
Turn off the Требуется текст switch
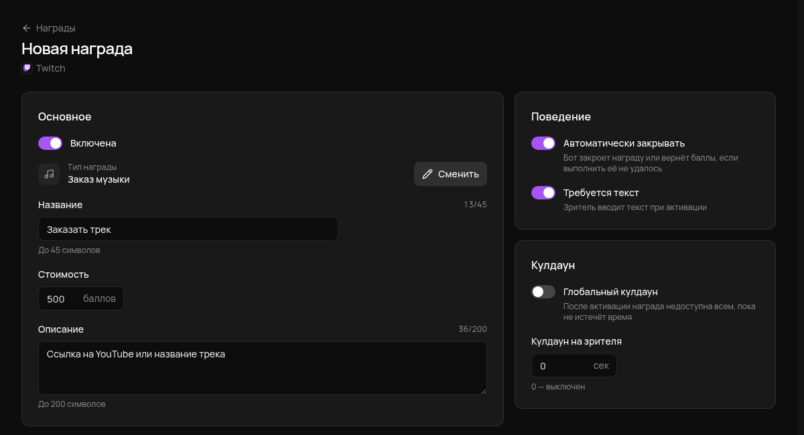click(543, 193)
